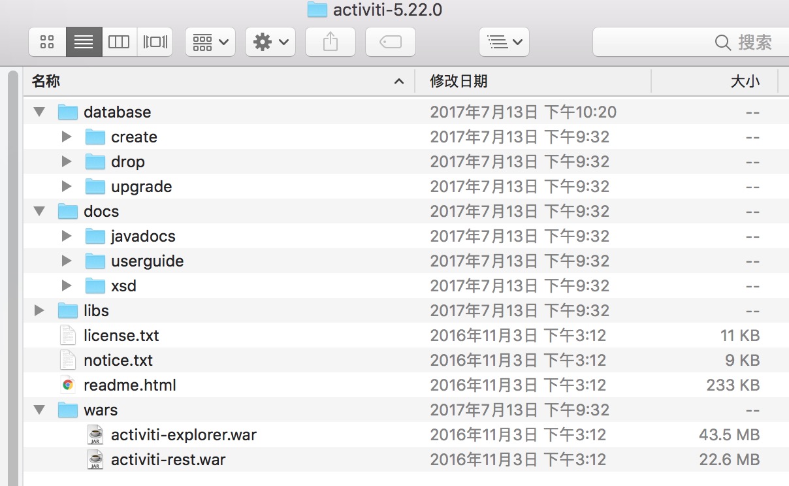This screenshot has width=789, height=486.
Task: Select the activiti-rest.war file name
Action: [169, 460]
